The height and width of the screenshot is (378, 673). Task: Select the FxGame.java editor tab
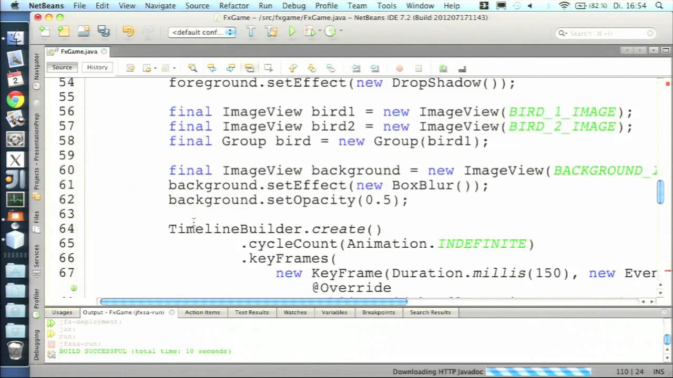[x=78, y=51]
